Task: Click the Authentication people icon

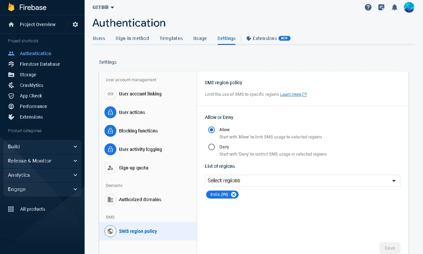Action: (x=11, y=54)
